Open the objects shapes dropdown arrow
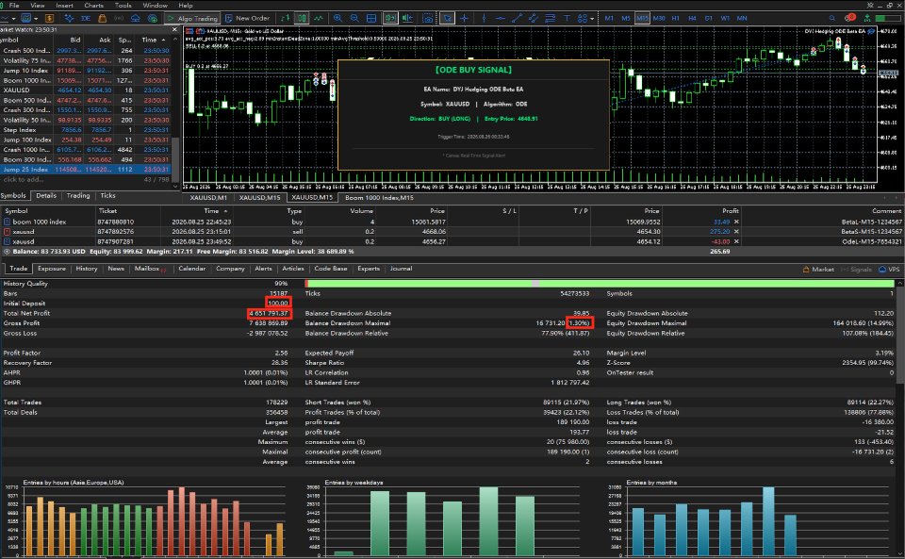 (592, 19)
